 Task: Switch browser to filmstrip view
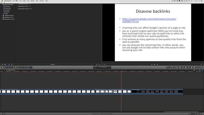tap(9, 65)
